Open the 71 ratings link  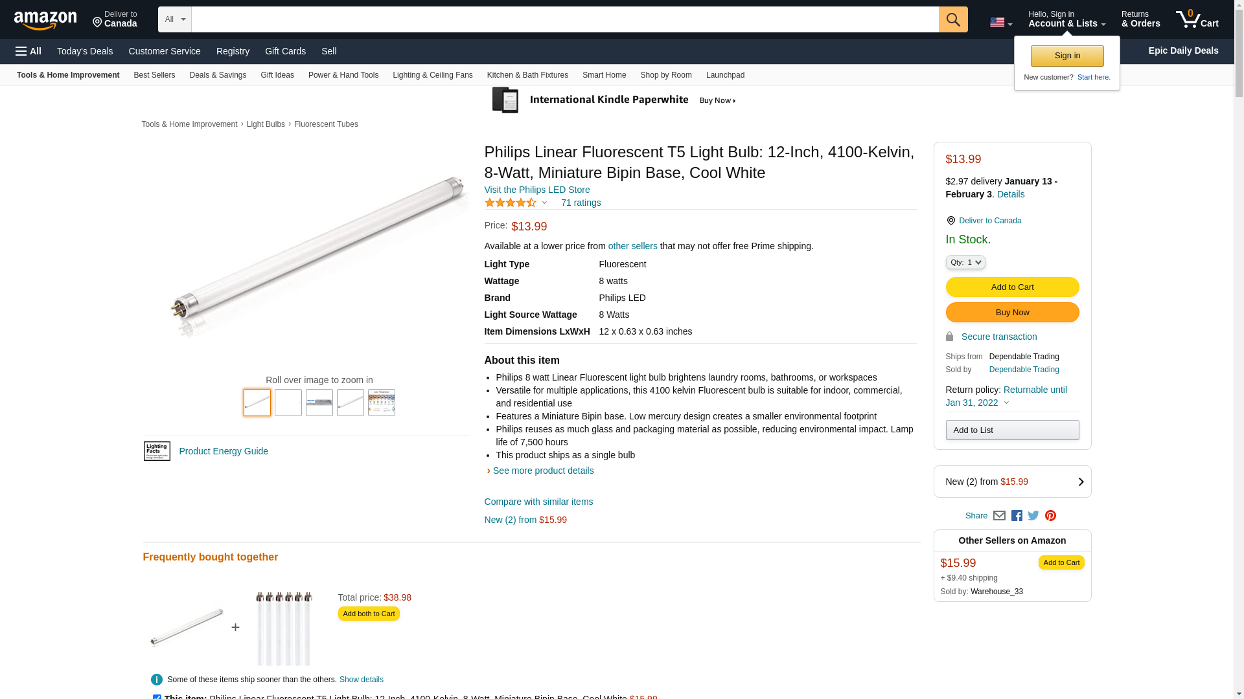click(x=581, y=203)
